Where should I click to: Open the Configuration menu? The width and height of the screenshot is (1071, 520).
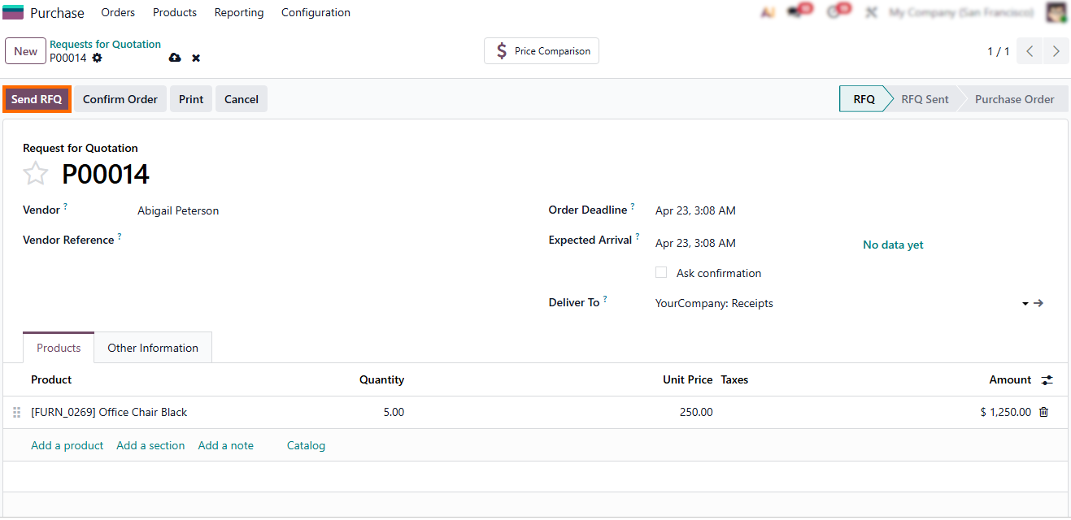point(316,13)
